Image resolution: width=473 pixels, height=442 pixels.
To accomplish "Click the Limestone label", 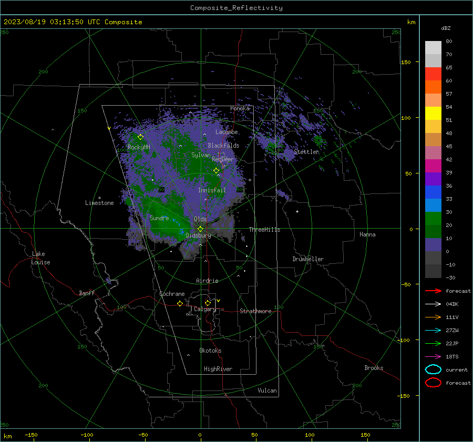I will tap(99, 203).
